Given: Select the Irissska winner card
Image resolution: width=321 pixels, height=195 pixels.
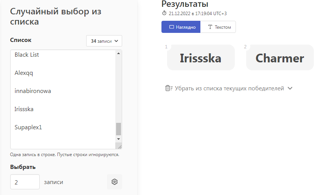Looking at the screenshot, I should coord(201,58).
